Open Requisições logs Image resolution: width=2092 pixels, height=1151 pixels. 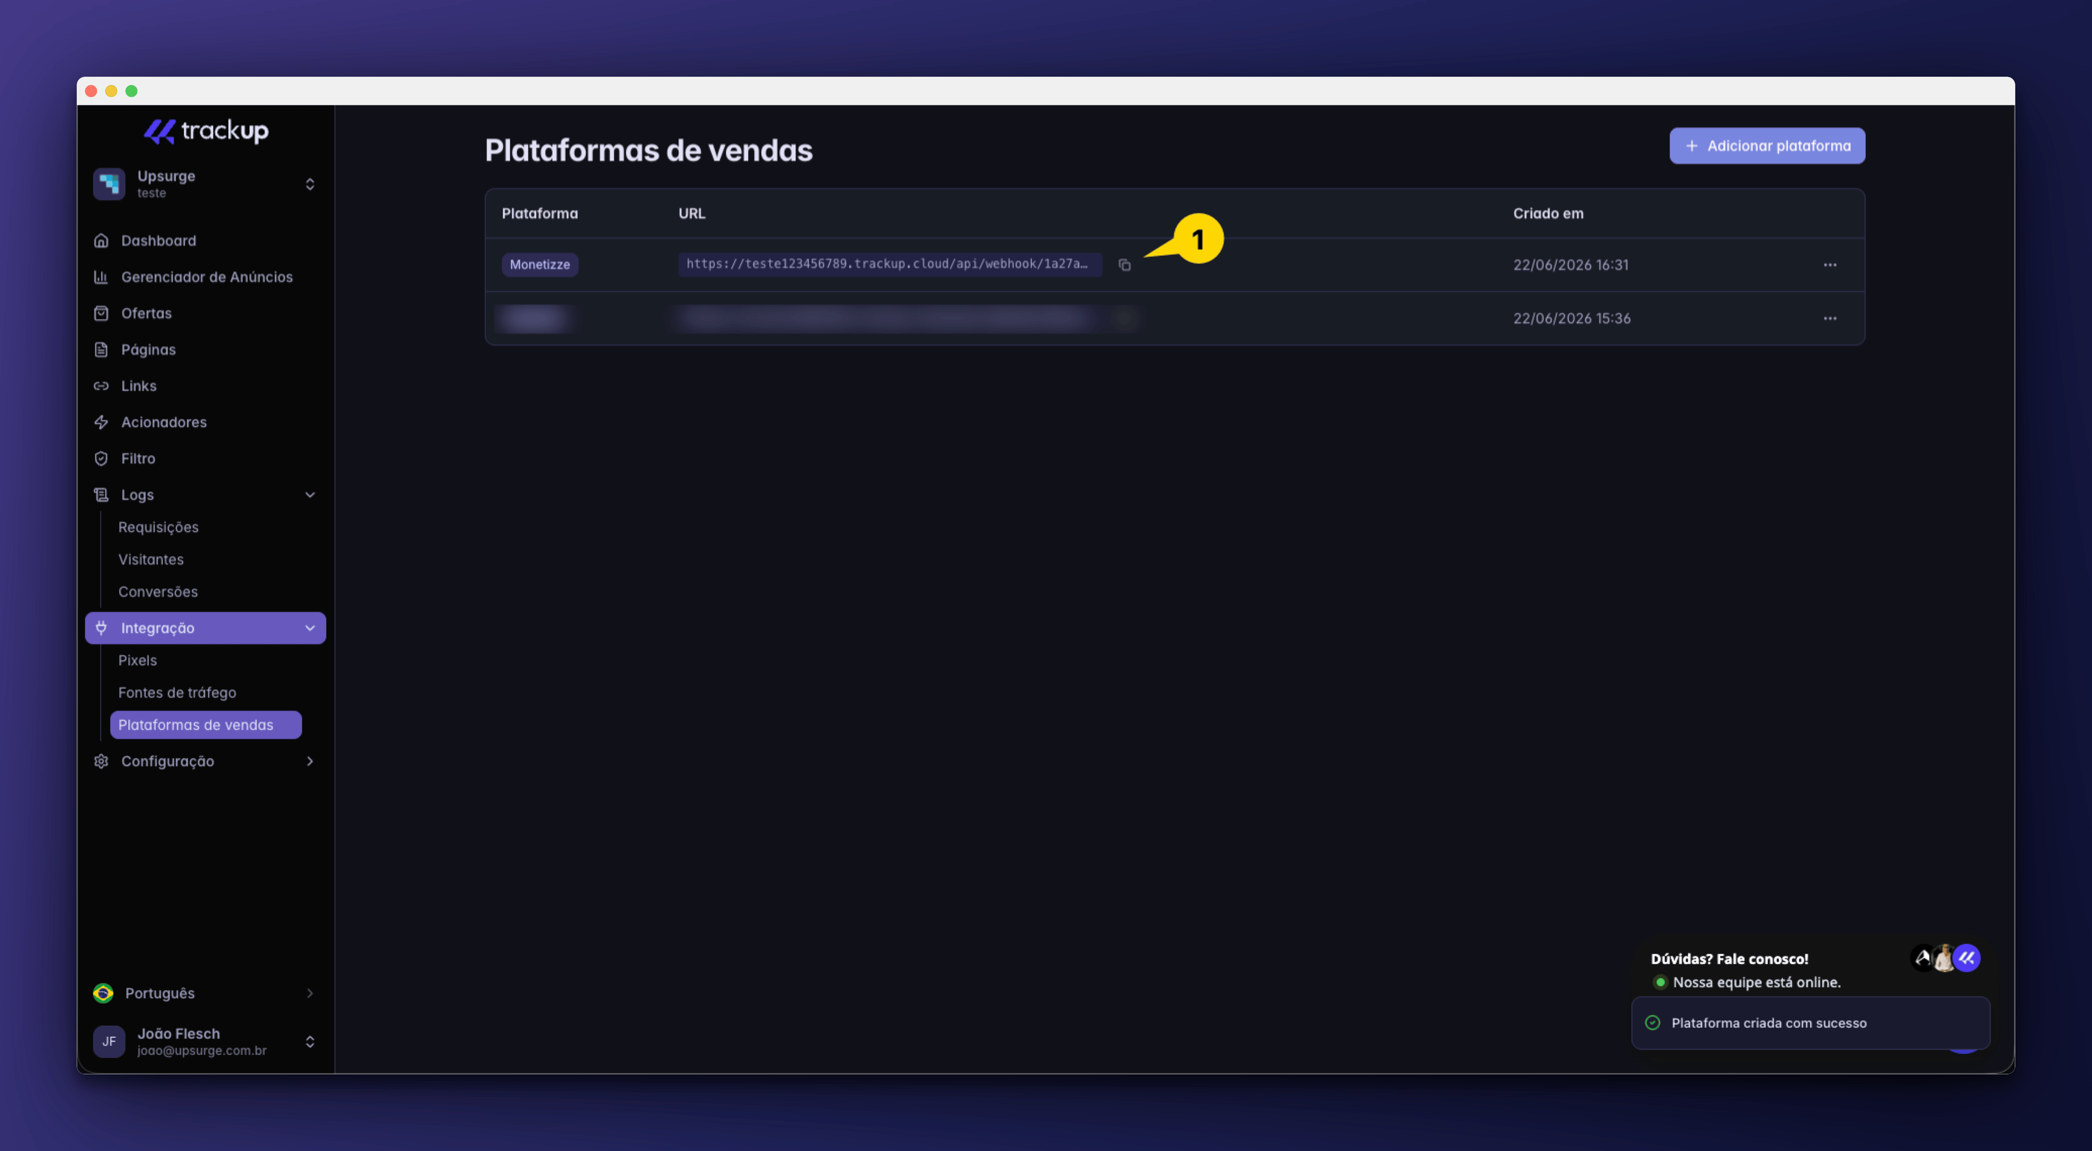[158, 527]
